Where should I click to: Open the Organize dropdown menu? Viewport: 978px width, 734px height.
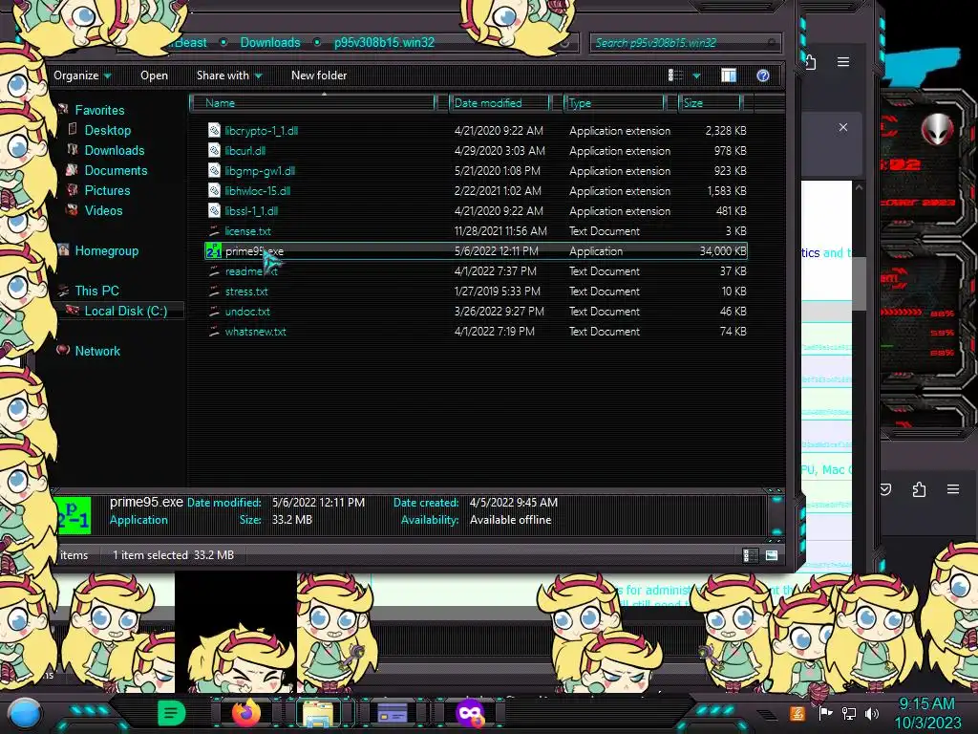(82, 76)
